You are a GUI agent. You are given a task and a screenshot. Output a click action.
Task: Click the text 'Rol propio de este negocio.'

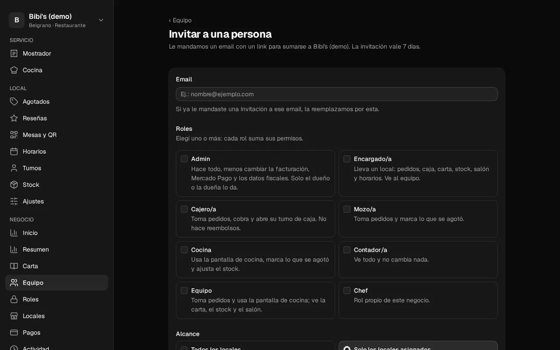click(x=392, y=300)
